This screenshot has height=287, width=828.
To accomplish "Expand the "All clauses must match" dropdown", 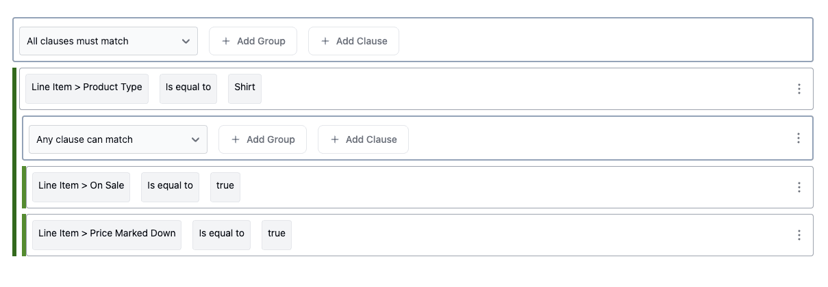I will tap(108, 41).
